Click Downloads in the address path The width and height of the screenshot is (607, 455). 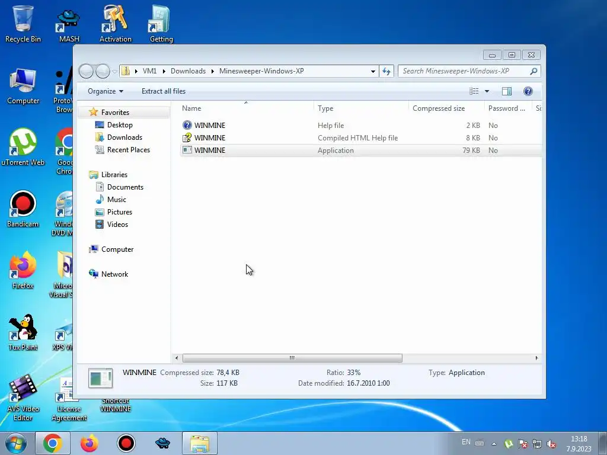coord(188,71)
